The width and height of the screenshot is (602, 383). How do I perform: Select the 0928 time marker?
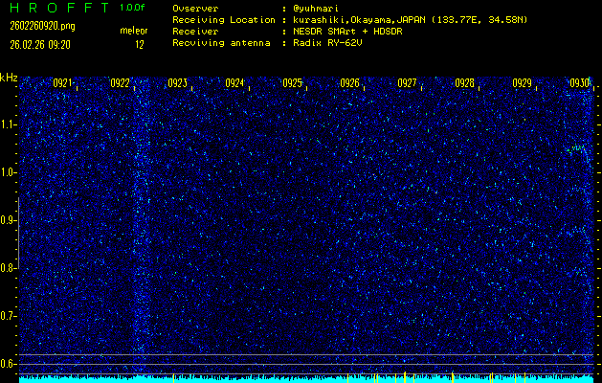[465, 83]
